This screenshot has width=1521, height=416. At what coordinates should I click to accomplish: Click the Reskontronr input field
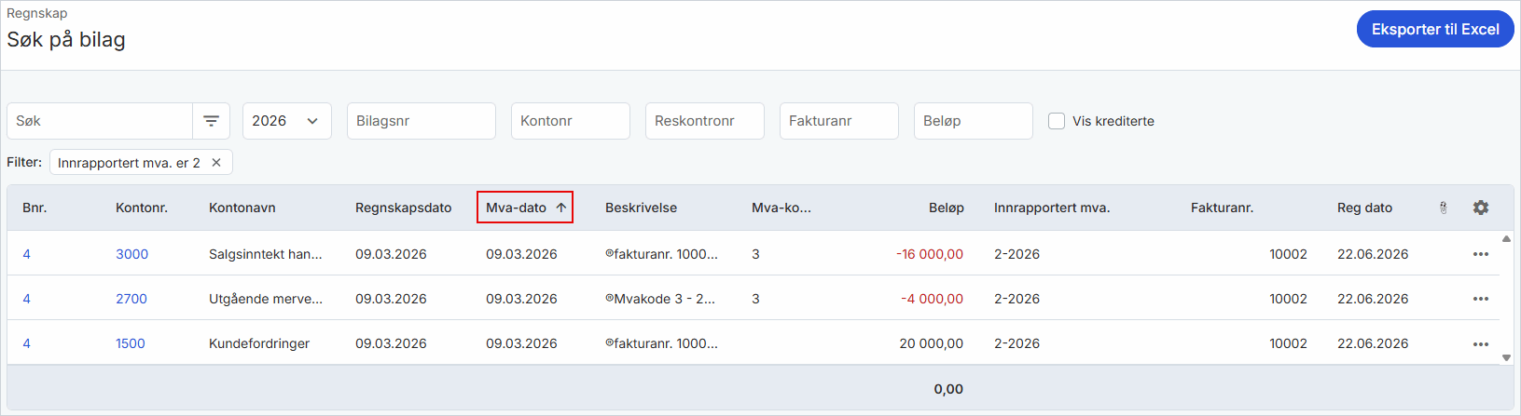tap(705, 121)
